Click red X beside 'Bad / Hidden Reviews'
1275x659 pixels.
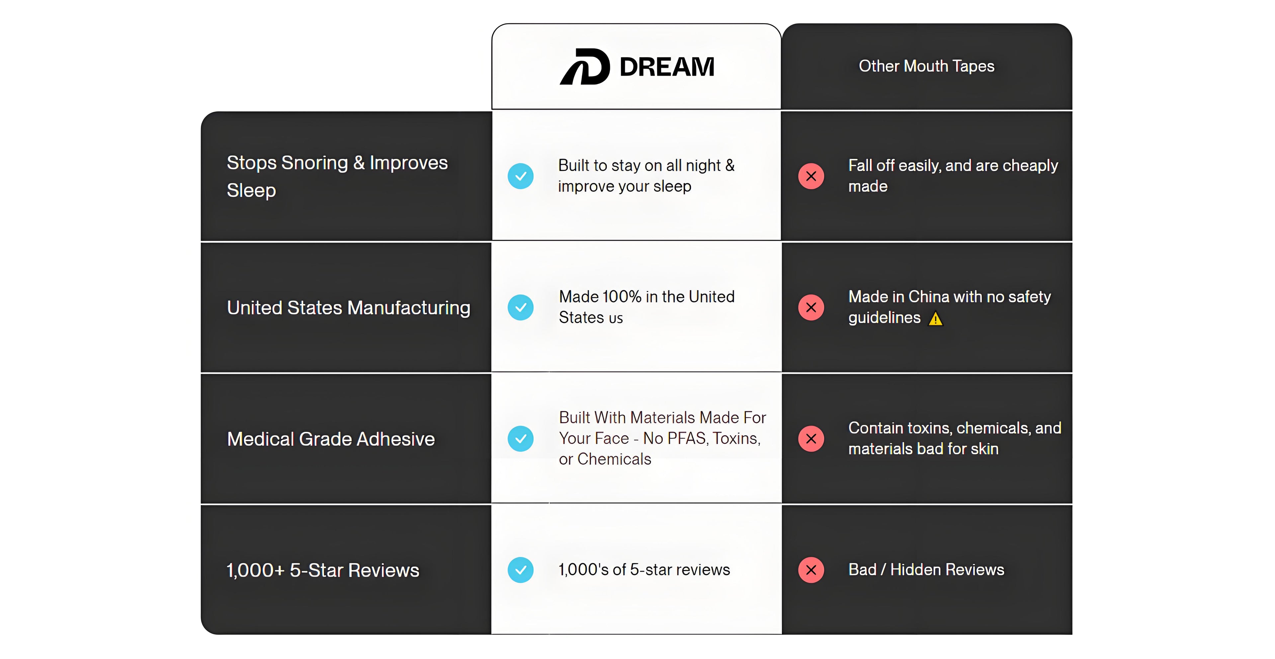[811, 570]
